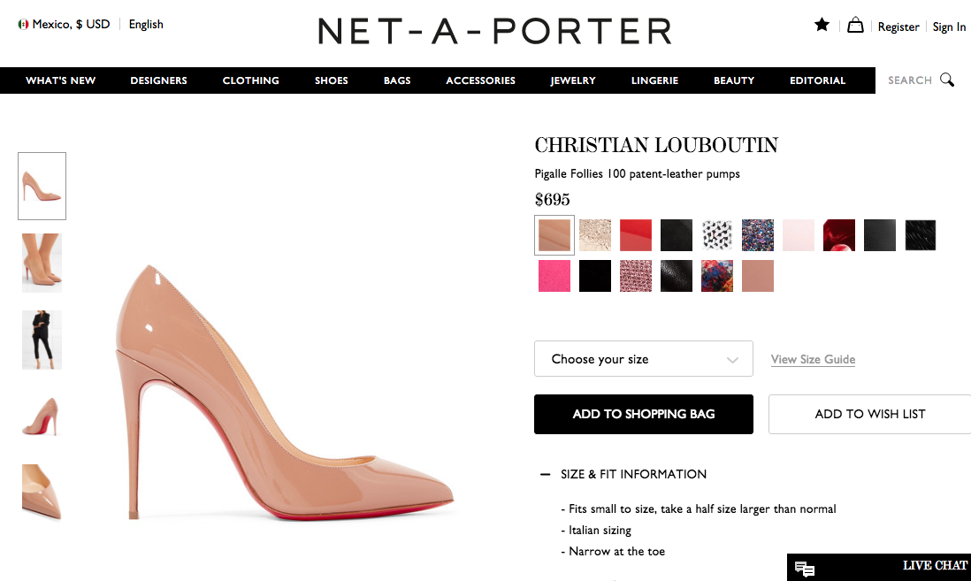Select the bright red color swatch

point(636,235)
